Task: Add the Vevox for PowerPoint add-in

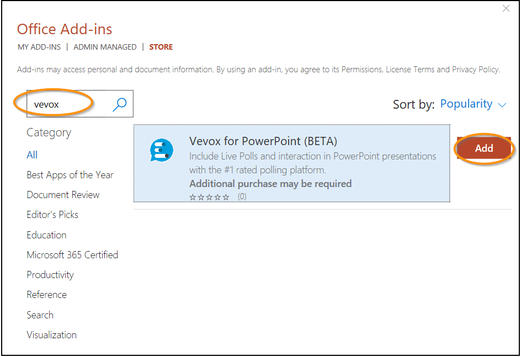Action: (483, 148)
